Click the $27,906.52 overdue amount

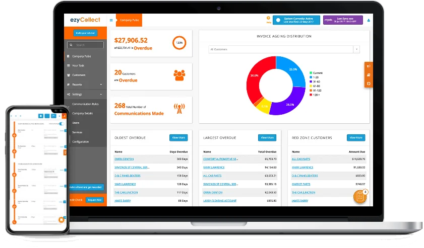(x=131, y=40)
